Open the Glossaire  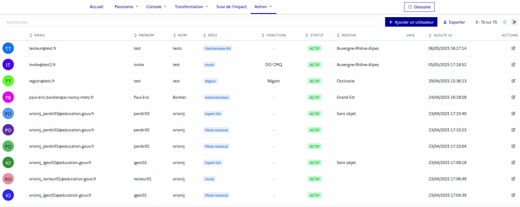click(x=419, y=7)
